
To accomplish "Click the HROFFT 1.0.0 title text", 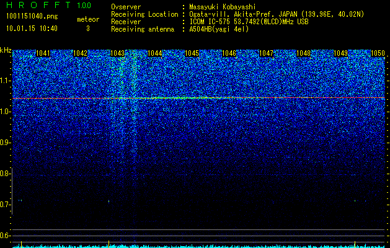I will point(48,5).
